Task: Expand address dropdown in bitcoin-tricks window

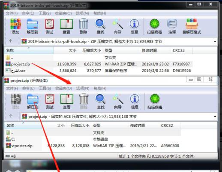Action: tap(215, 42)
